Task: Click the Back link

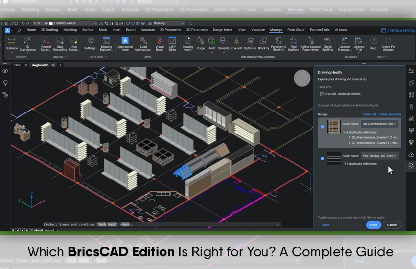Action: coord(326,225)
